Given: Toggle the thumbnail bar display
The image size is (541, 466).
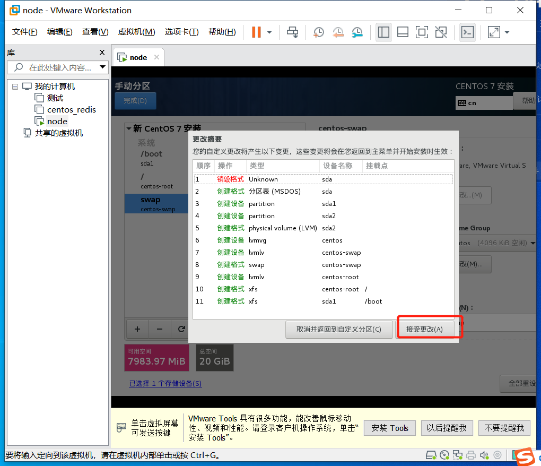Looking at the screenshot, I should click(403, 32).
